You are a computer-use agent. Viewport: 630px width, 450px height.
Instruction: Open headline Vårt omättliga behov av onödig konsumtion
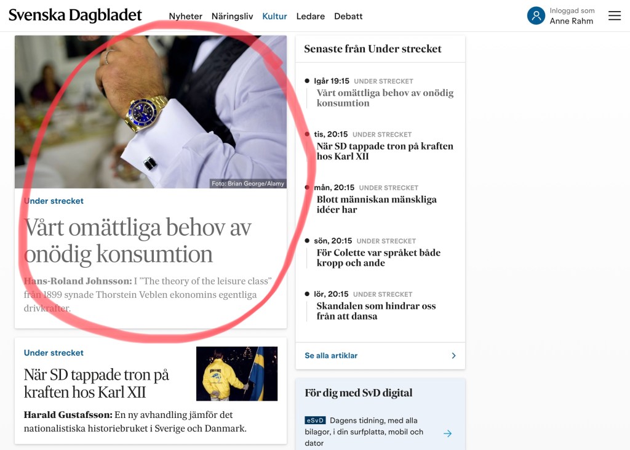137,241
